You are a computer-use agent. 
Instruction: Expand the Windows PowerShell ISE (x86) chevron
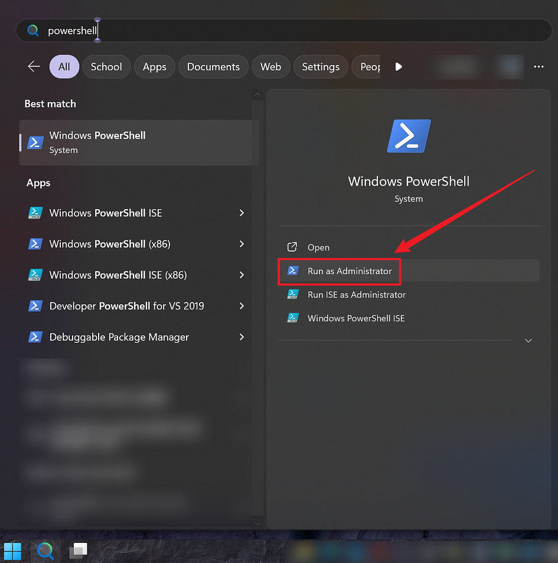tap(242, 275)
